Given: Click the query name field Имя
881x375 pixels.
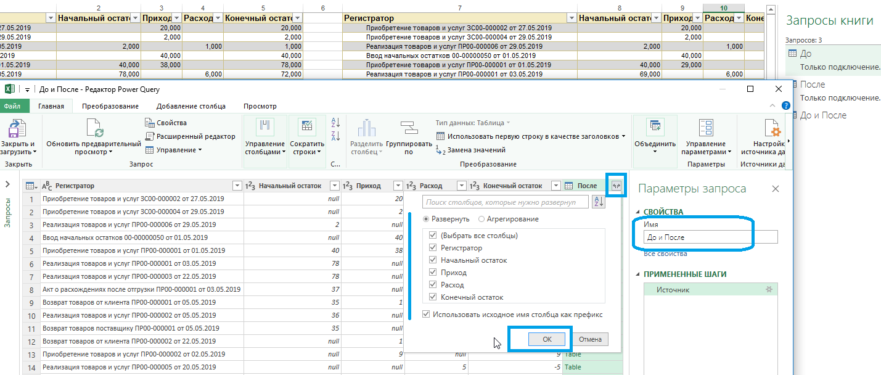Looking at the screenshot, I should point(710,237).
